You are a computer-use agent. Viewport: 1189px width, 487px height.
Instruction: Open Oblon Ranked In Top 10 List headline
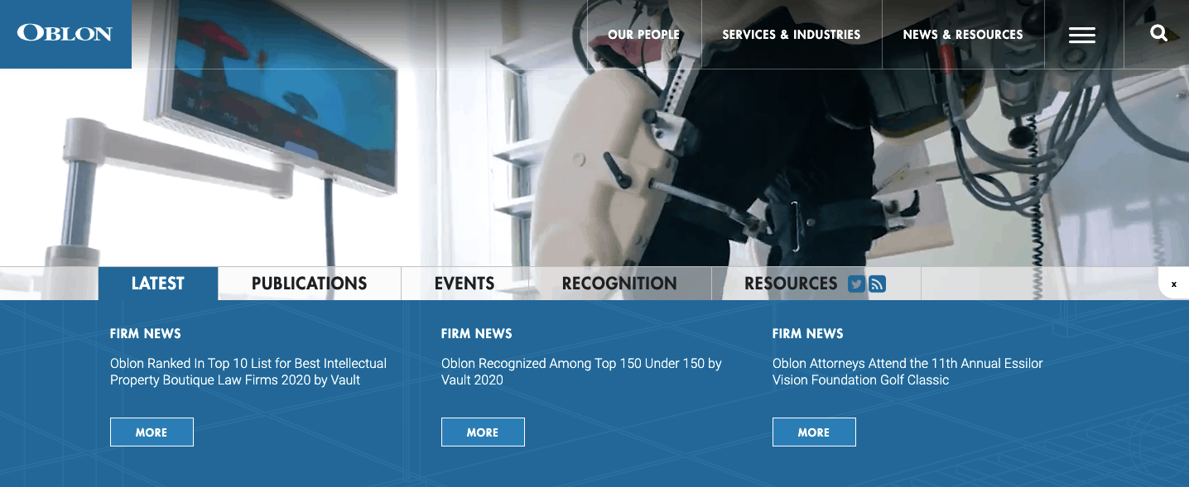[x=248, y=372]
